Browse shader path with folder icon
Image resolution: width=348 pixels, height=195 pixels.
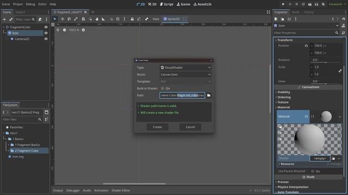point(209,95)
